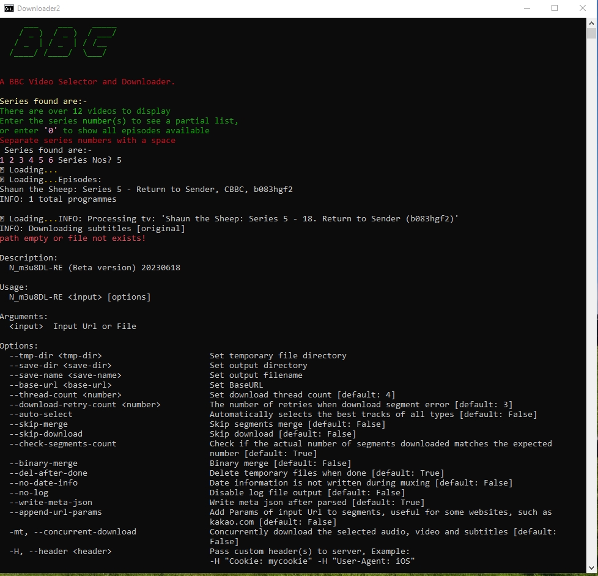
Task: Click the "Arguments:" heading
Action: click(24, 317)
